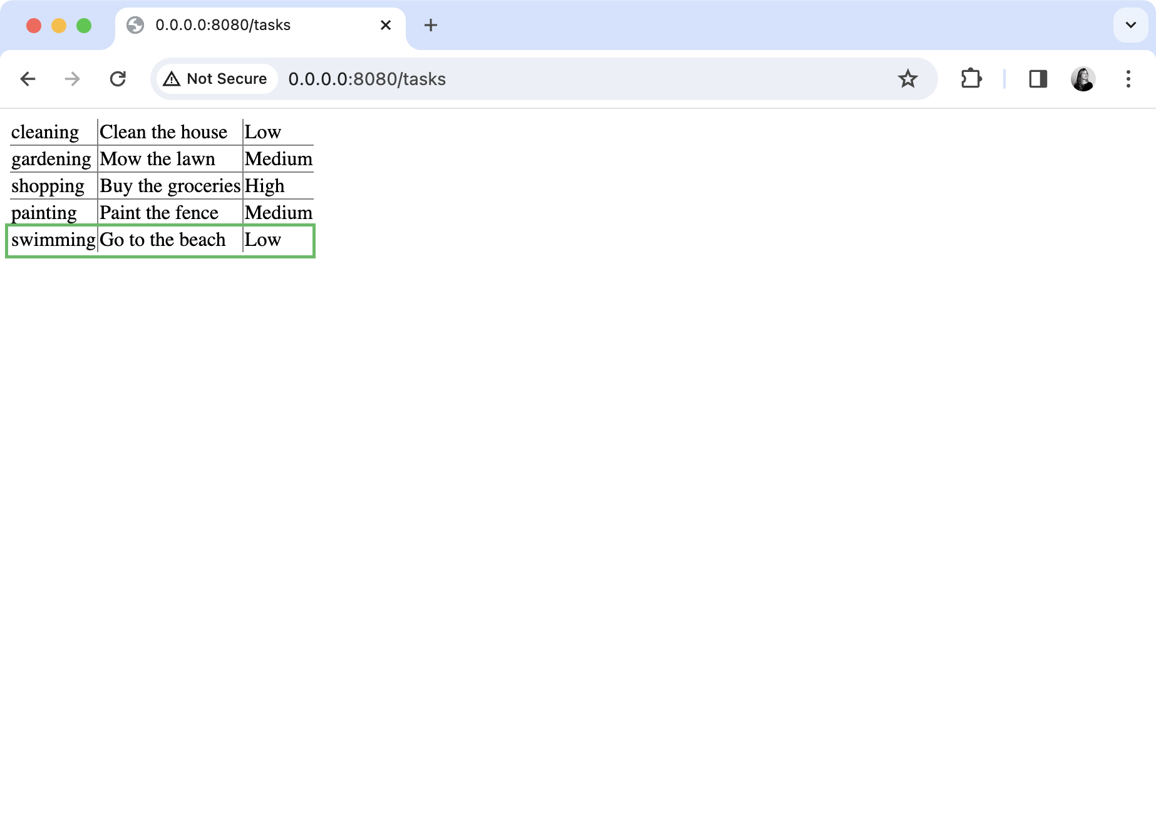Open the three-dot browser menu
Image resolution: width=1156 pixels, height=831 pixels.
click(1128, 79)
